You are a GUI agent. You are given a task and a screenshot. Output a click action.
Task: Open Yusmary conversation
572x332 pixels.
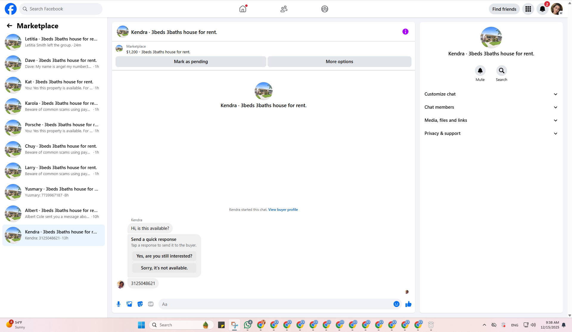pyautogui.click(x=54, y=192)
